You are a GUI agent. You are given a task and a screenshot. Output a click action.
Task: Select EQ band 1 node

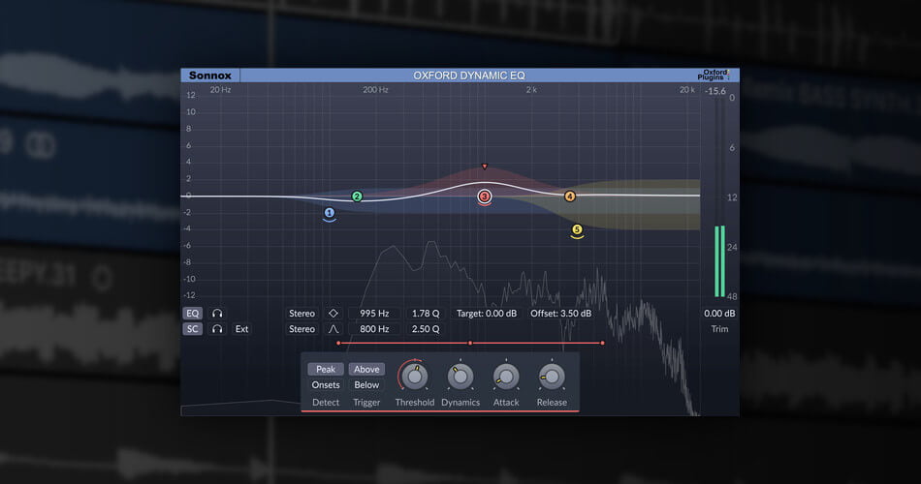[x=329, y=212]
